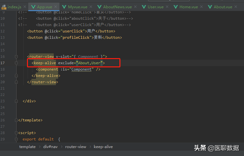Open the AboutNews.vue editor tab
This screenshot has width=244, height=156.
pos(117,7)
